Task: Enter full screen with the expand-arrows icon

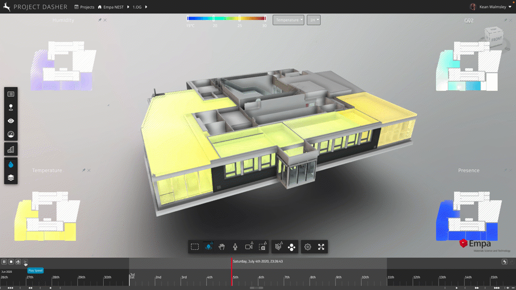Action: (x=321, y=247)
